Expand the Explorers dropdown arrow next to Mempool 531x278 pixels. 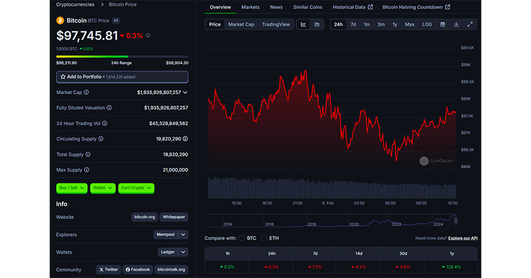click(183, 234)
